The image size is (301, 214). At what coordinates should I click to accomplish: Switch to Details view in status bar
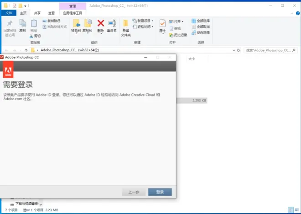coord(291,209)
